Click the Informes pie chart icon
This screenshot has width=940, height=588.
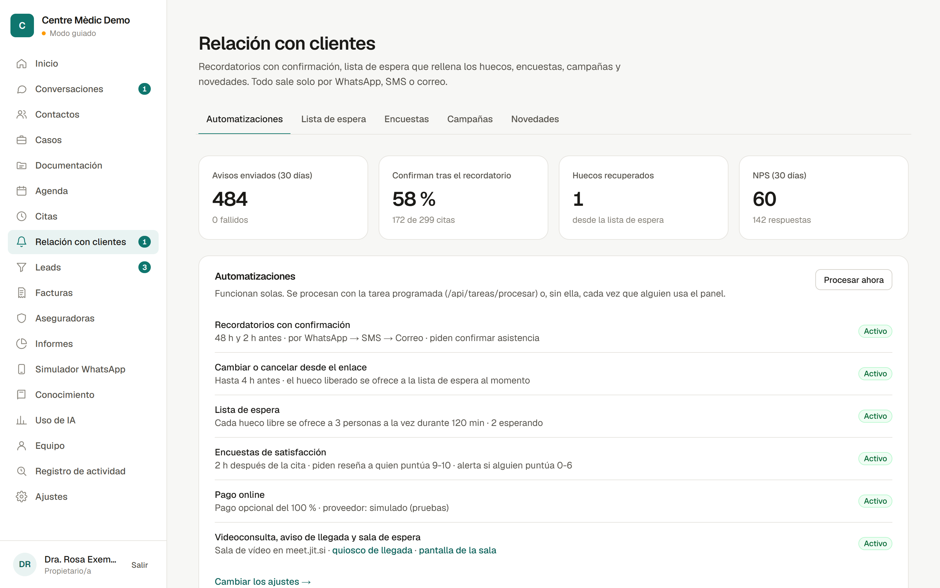(22, 344)
